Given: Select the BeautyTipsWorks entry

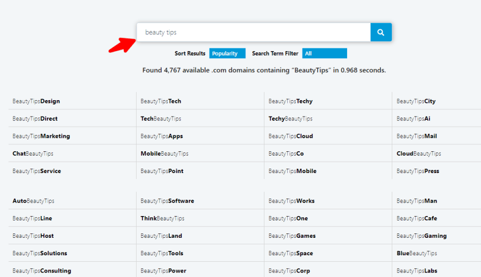Looking at the screenshot, I should coord(292,201).
